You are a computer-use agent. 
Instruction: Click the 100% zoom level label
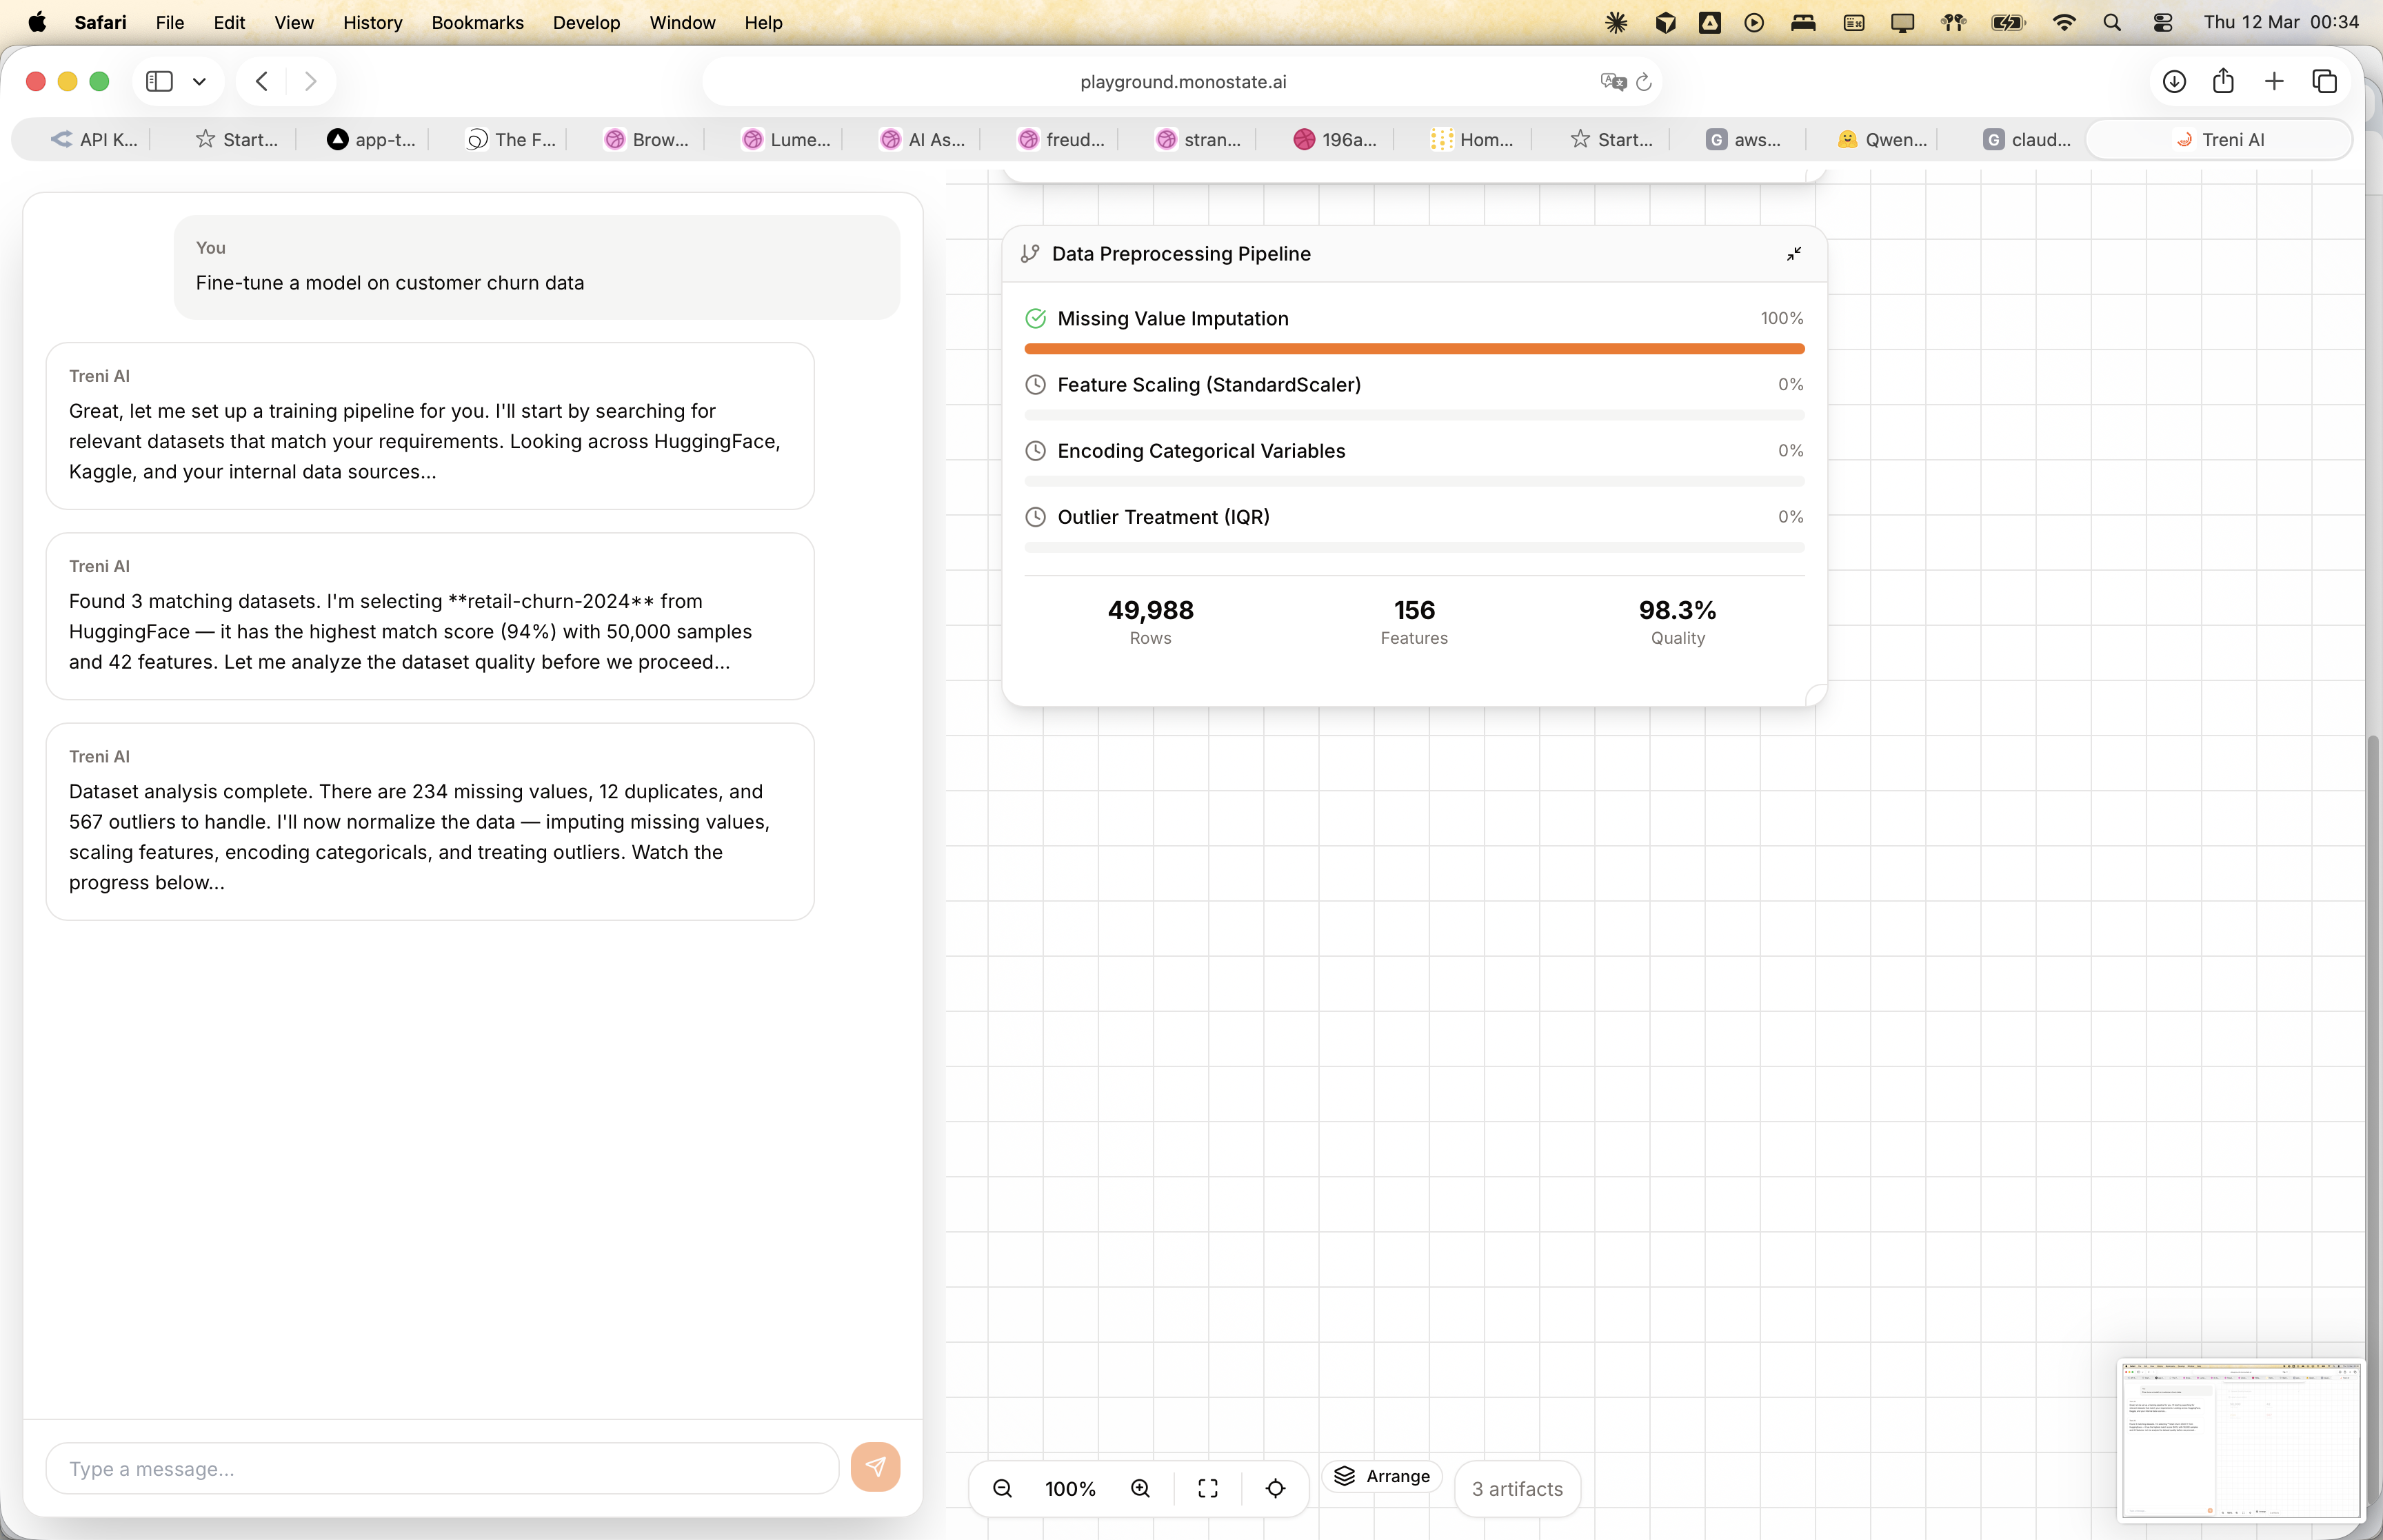(x=1070, y=1489)
